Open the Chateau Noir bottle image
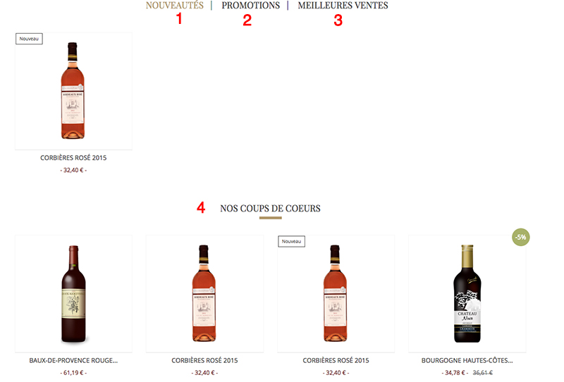The image size is (564, 382). click(467, 293)
